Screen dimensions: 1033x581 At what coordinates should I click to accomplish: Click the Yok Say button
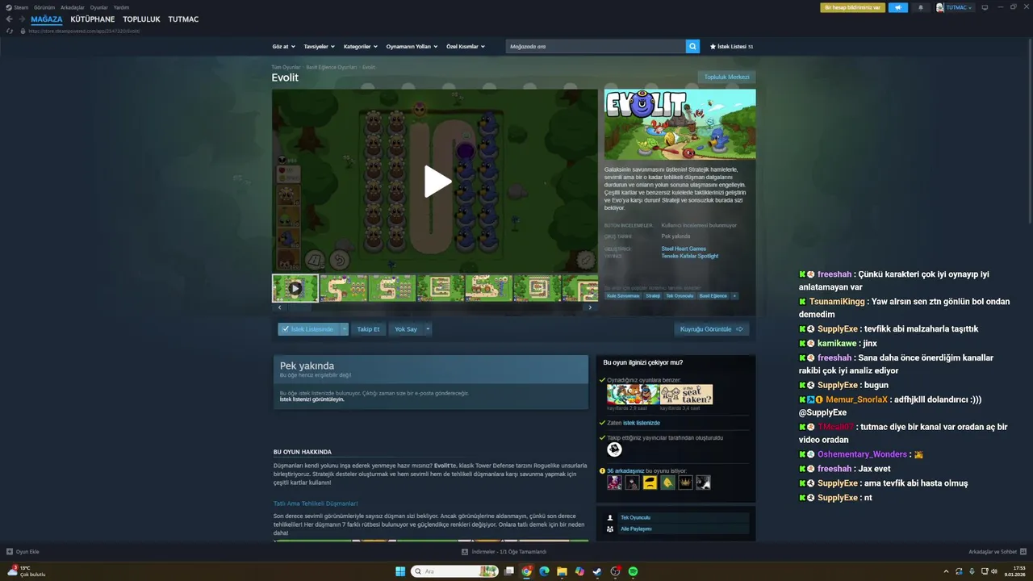[406, 329]
